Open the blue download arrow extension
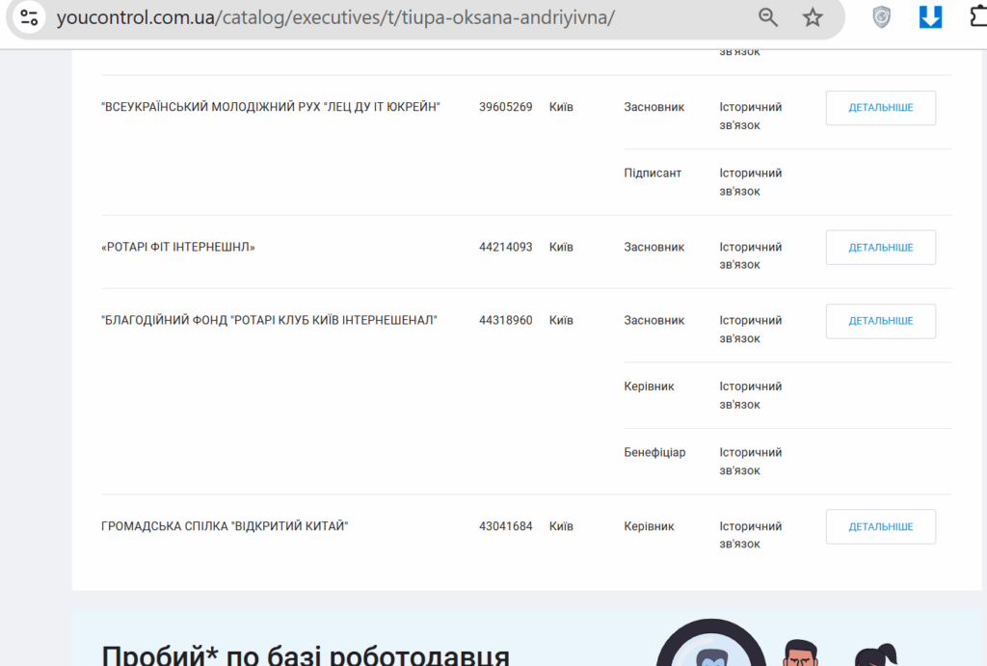Screen dimensions: 987x666 tap(930, 17)
